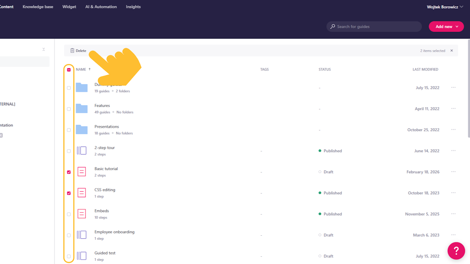The height and width of the screenshot is (264, 470).
Task: Toggle the select-all header checkbox
Action: coord(69,70)
